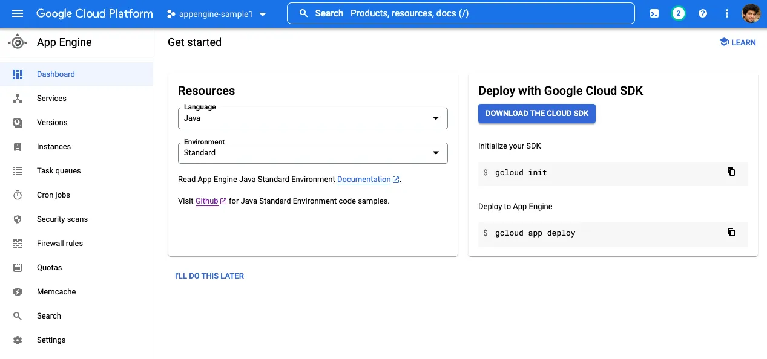Download the Cloud SDK
The width and height of the screenshot is (767, 359).
(x=536, y=113)
